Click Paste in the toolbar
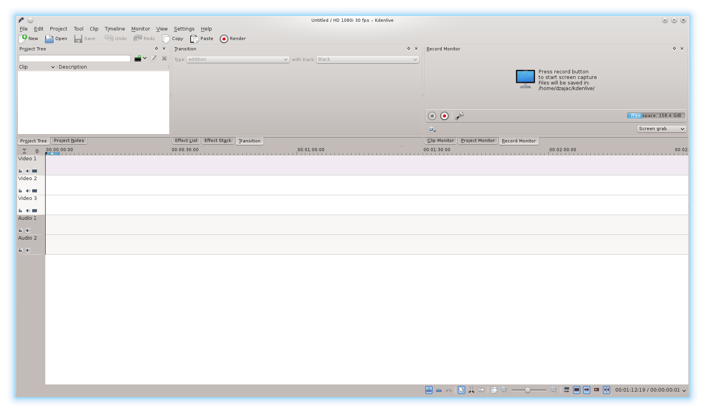The width and height of the screenshot is (705, 413). point(202,38)
